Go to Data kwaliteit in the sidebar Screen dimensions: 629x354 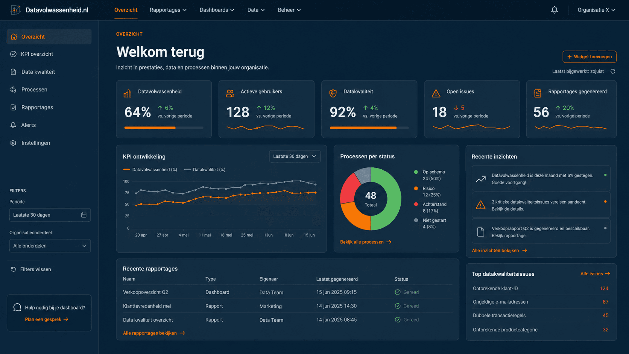coord(49,72)
